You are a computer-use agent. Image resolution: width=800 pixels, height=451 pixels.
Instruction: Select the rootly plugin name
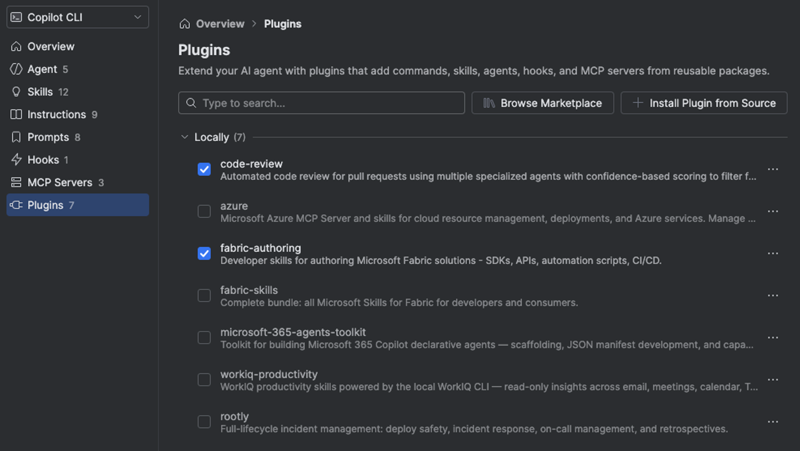tap(234, 416)
